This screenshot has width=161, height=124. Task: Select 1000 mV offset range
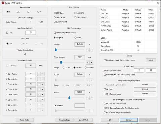tap(89, 68)
